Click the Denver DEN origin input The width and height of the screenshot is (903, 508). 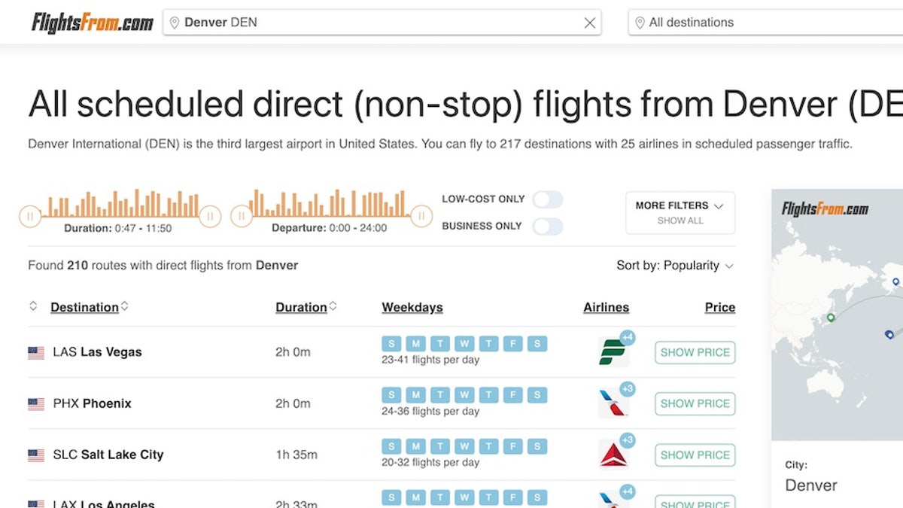pyautogui.click(x=382, y=23)
